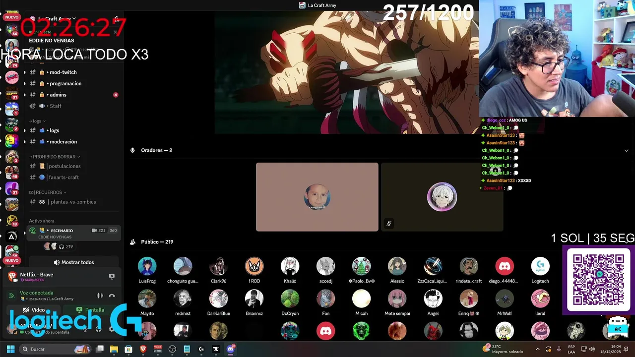This screenshot has width=635, height=357.
Task: Open File Explorer from taskbar
Action: click(114, 349)
